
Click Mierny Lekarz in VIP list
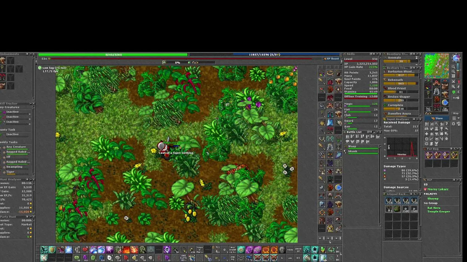click(438, 189)
